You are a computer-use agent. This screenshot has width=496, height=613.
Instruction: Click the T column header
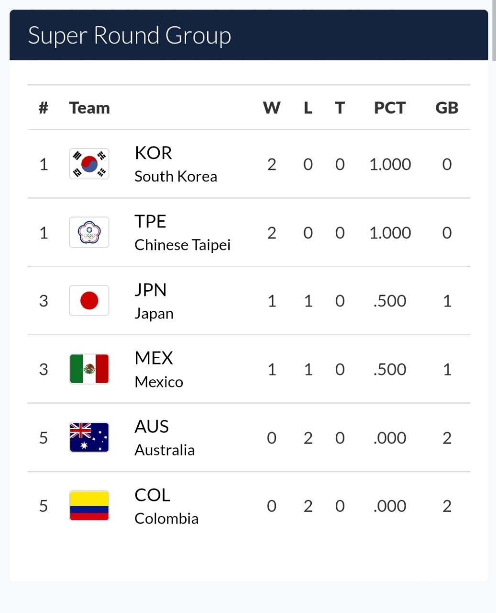340,108
